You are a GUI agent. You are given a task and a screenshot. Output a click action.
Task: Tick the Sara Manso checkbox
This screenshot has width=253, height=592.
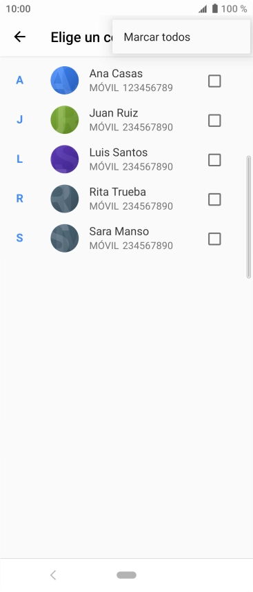coord(214,239)
